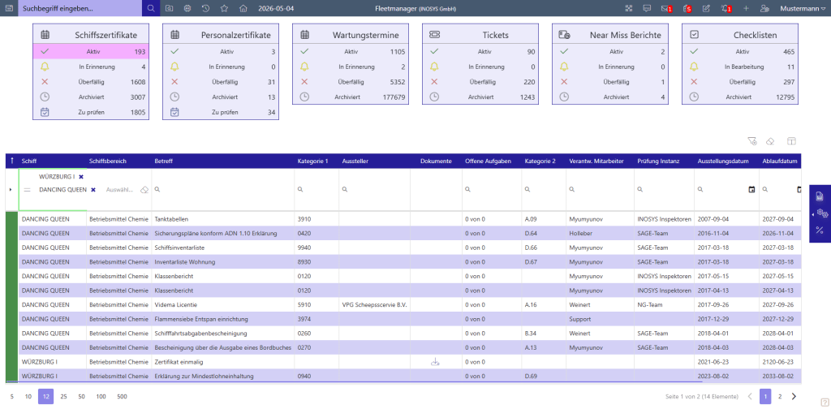Open the favorites star icon
Viewport: 831px width, 409px height.
224,8
